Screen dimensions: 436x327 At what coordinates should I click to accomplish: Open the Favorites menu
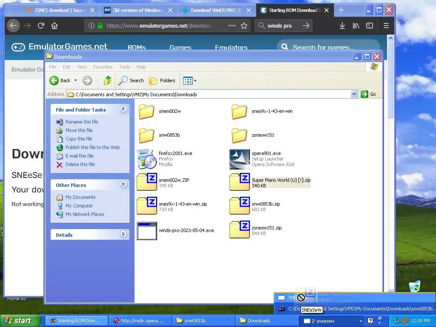[103, 67]
